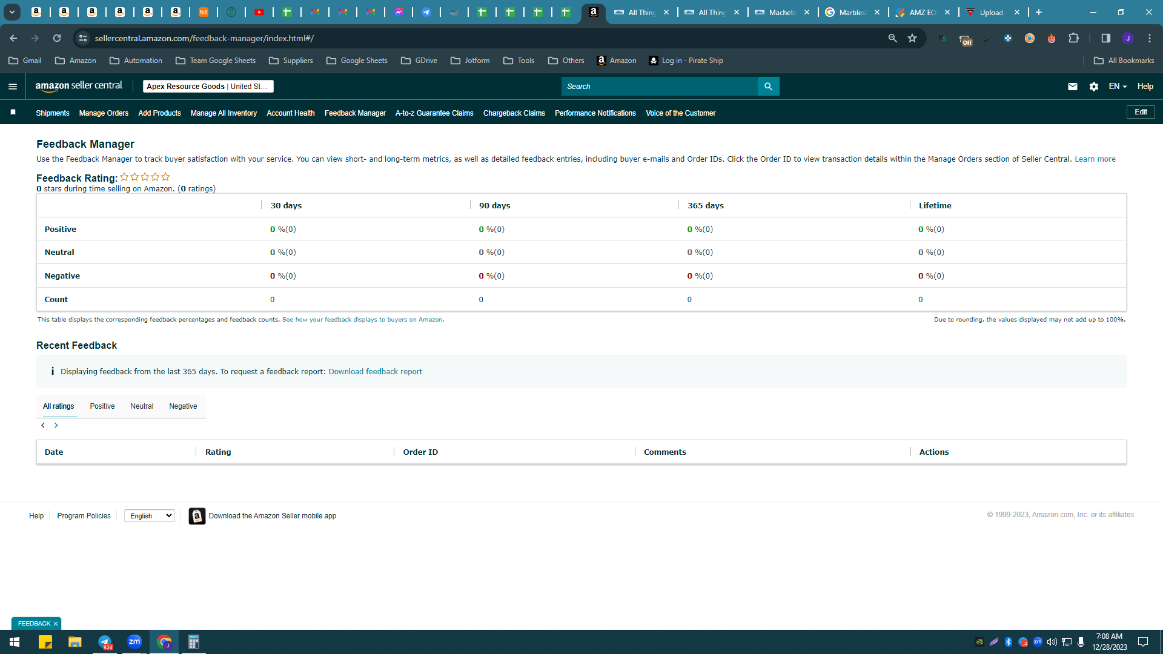Viewport: 1163px width, 654px height.
Task: Open the Calculator from the taskbar
Action: 194,642
